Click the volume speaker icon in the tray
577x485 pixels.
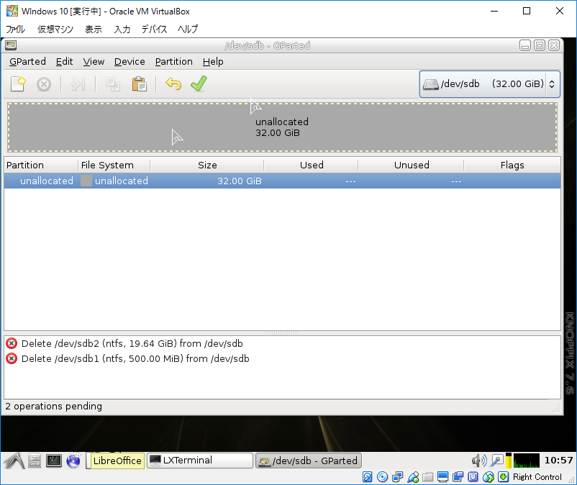point(479,461)
